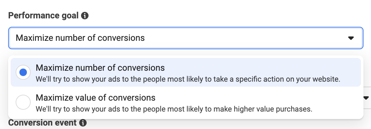Click the info icon beside Conversion event
The height and width of the screenshot is (129, 371).
tap(83, 123)
